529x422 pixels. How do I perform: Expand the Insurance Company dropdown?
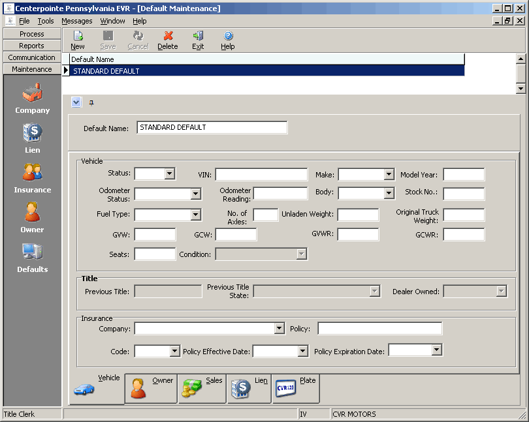pos(280,328)
